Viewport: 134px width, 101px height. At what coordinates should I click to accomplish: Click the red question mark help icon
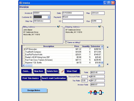point(91,92)
